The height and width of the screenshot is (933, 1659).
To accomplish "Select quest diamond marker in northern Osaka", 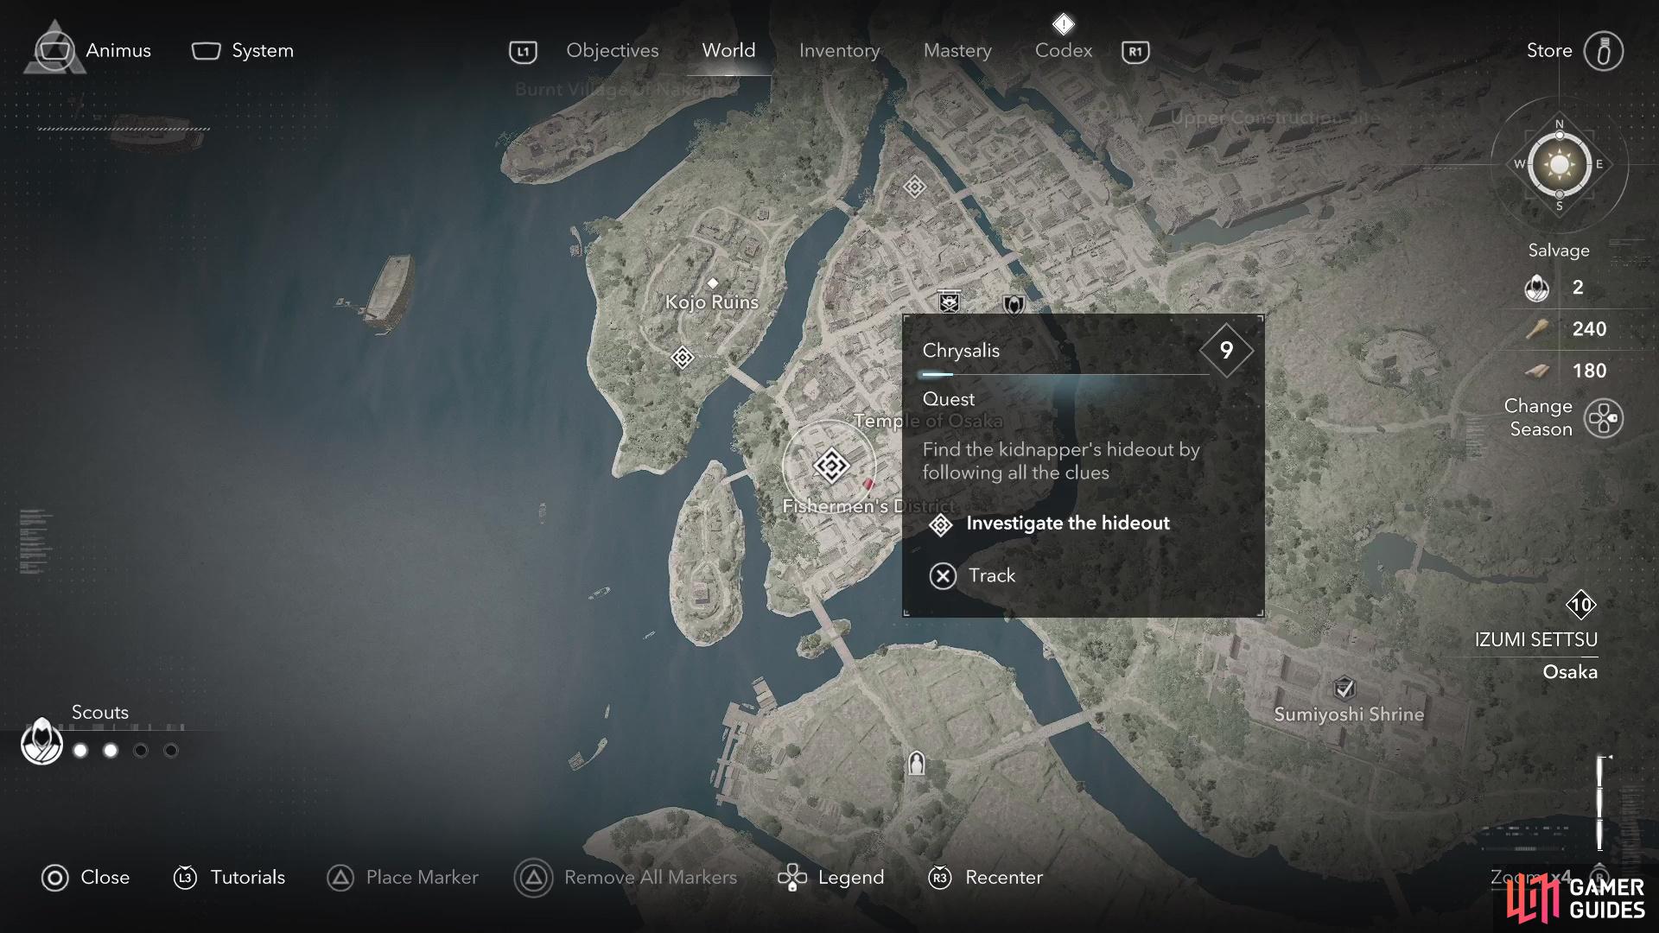I will [x=914, y=187].
